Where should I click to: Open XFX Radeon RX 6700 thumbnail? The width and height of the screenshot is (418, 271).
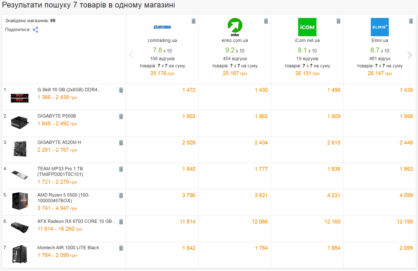(x=20, y=227)
